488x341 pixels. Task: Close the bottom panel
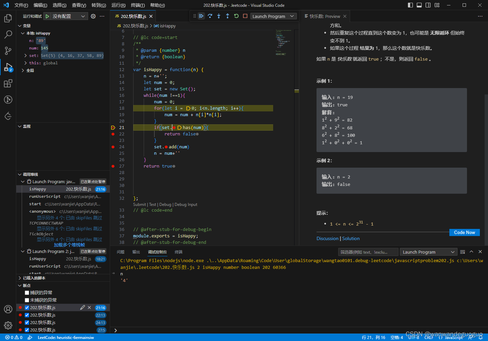[x=480, y=252]
